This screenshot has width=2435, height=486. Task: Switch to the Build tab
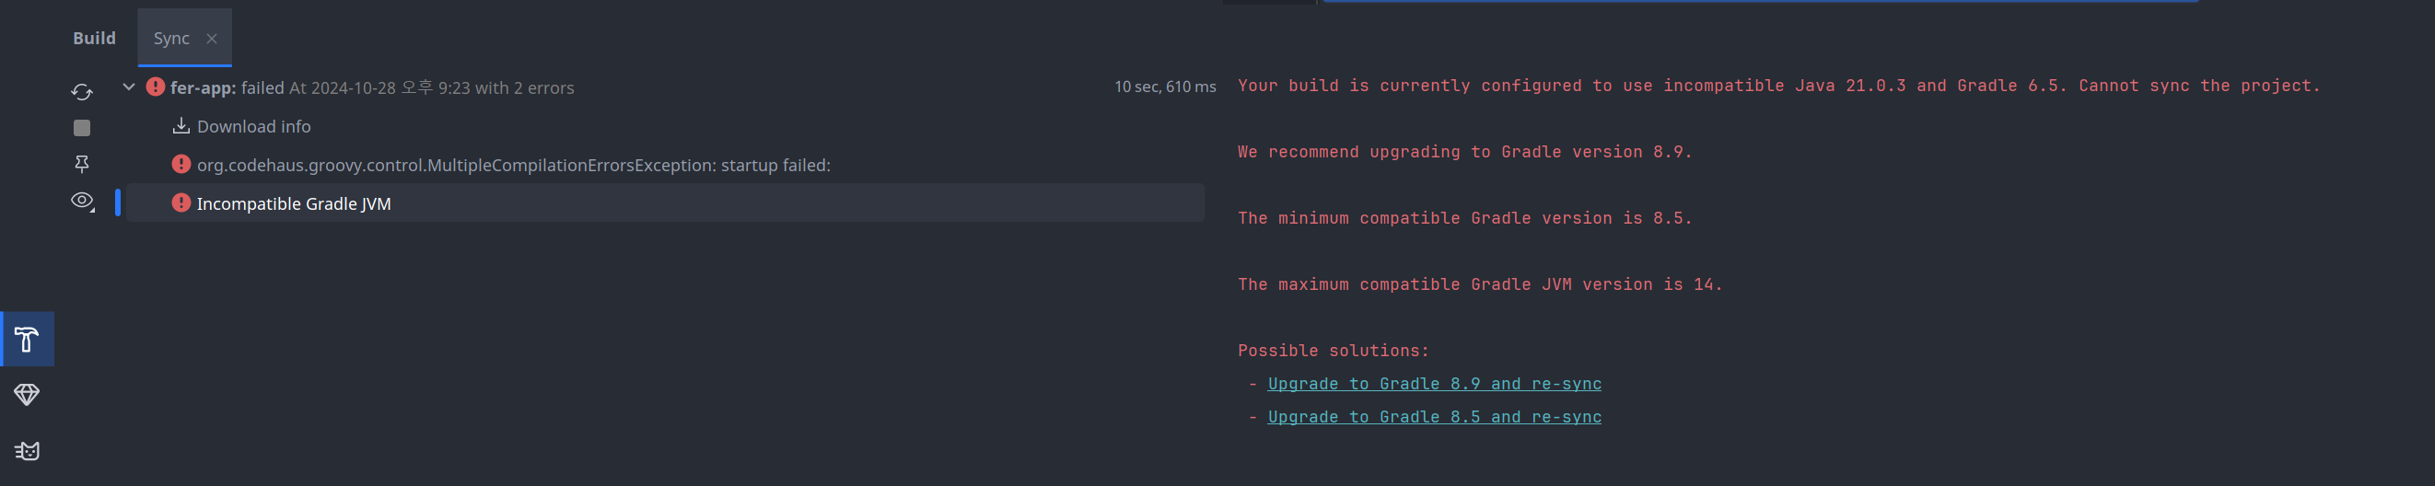(x=95, y=38)
